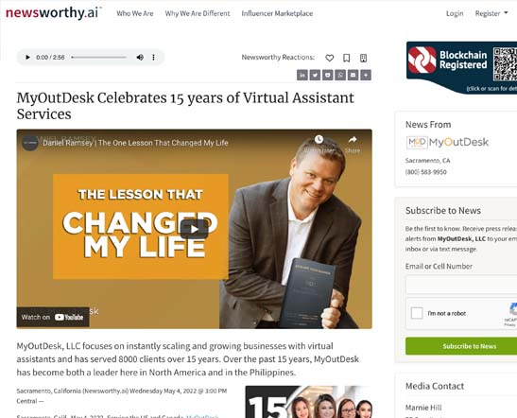
Task: Play the Daniel Ramsey YouTube video
Action: tap(194, 229)
